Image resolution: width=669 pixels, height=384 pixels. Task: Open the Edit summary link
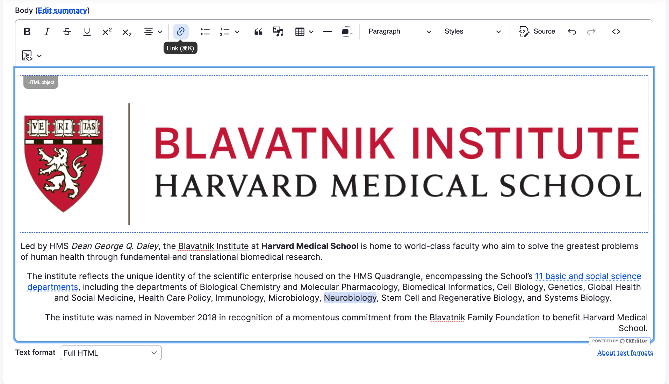(63, 10)
